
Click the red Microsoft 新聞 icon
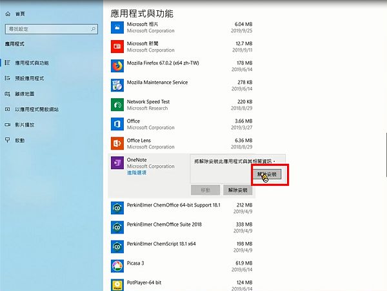click(117, 46)
